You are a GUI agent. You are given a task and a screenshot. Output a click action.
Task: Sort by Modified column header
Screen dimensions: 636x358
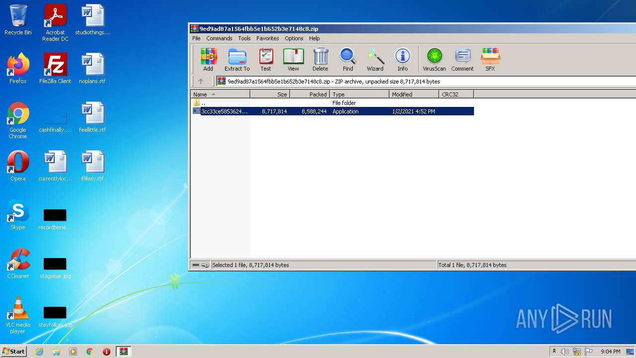point(414,94)
